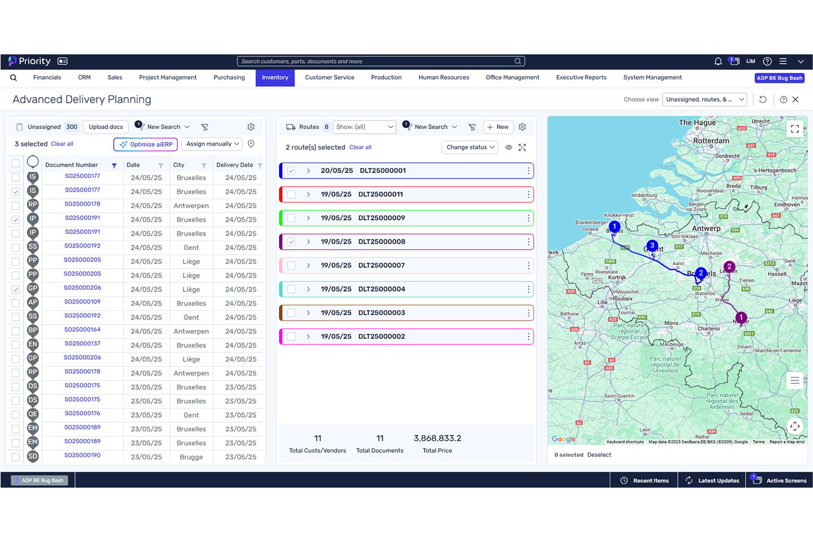Open the map layers menu icon
Screen dimensions: 813x542
click(795, 381)
